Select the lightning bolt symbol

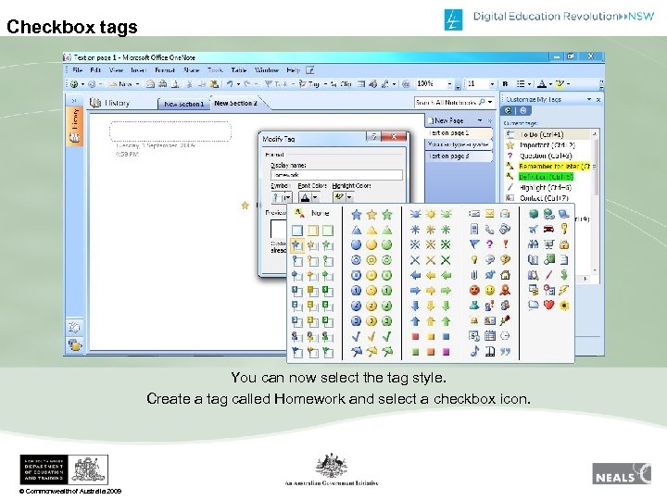pos(564,290)
